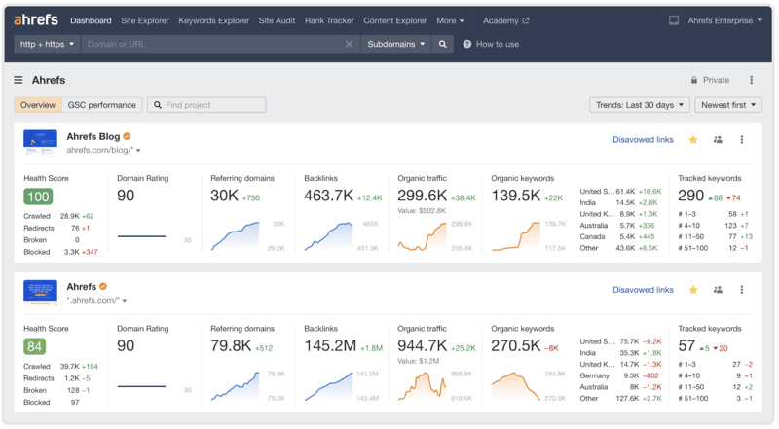Open the Academy external link
Image resolution: width=779 pixels, height=429 pixels.
(505, 20)
